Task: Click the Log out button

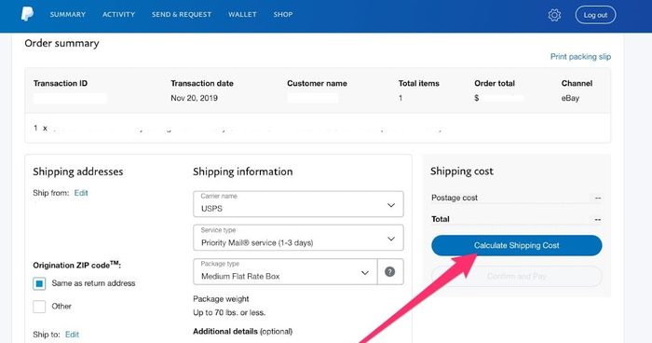Action: tap(595, 15)
